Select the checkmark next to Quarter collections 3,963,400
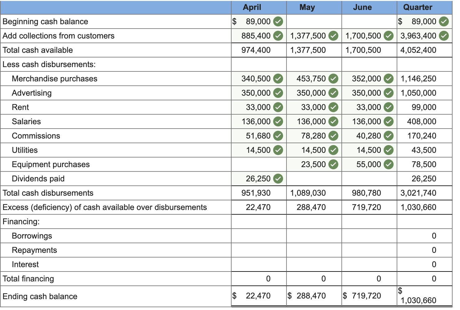The image size is (460, 310). 444,36
